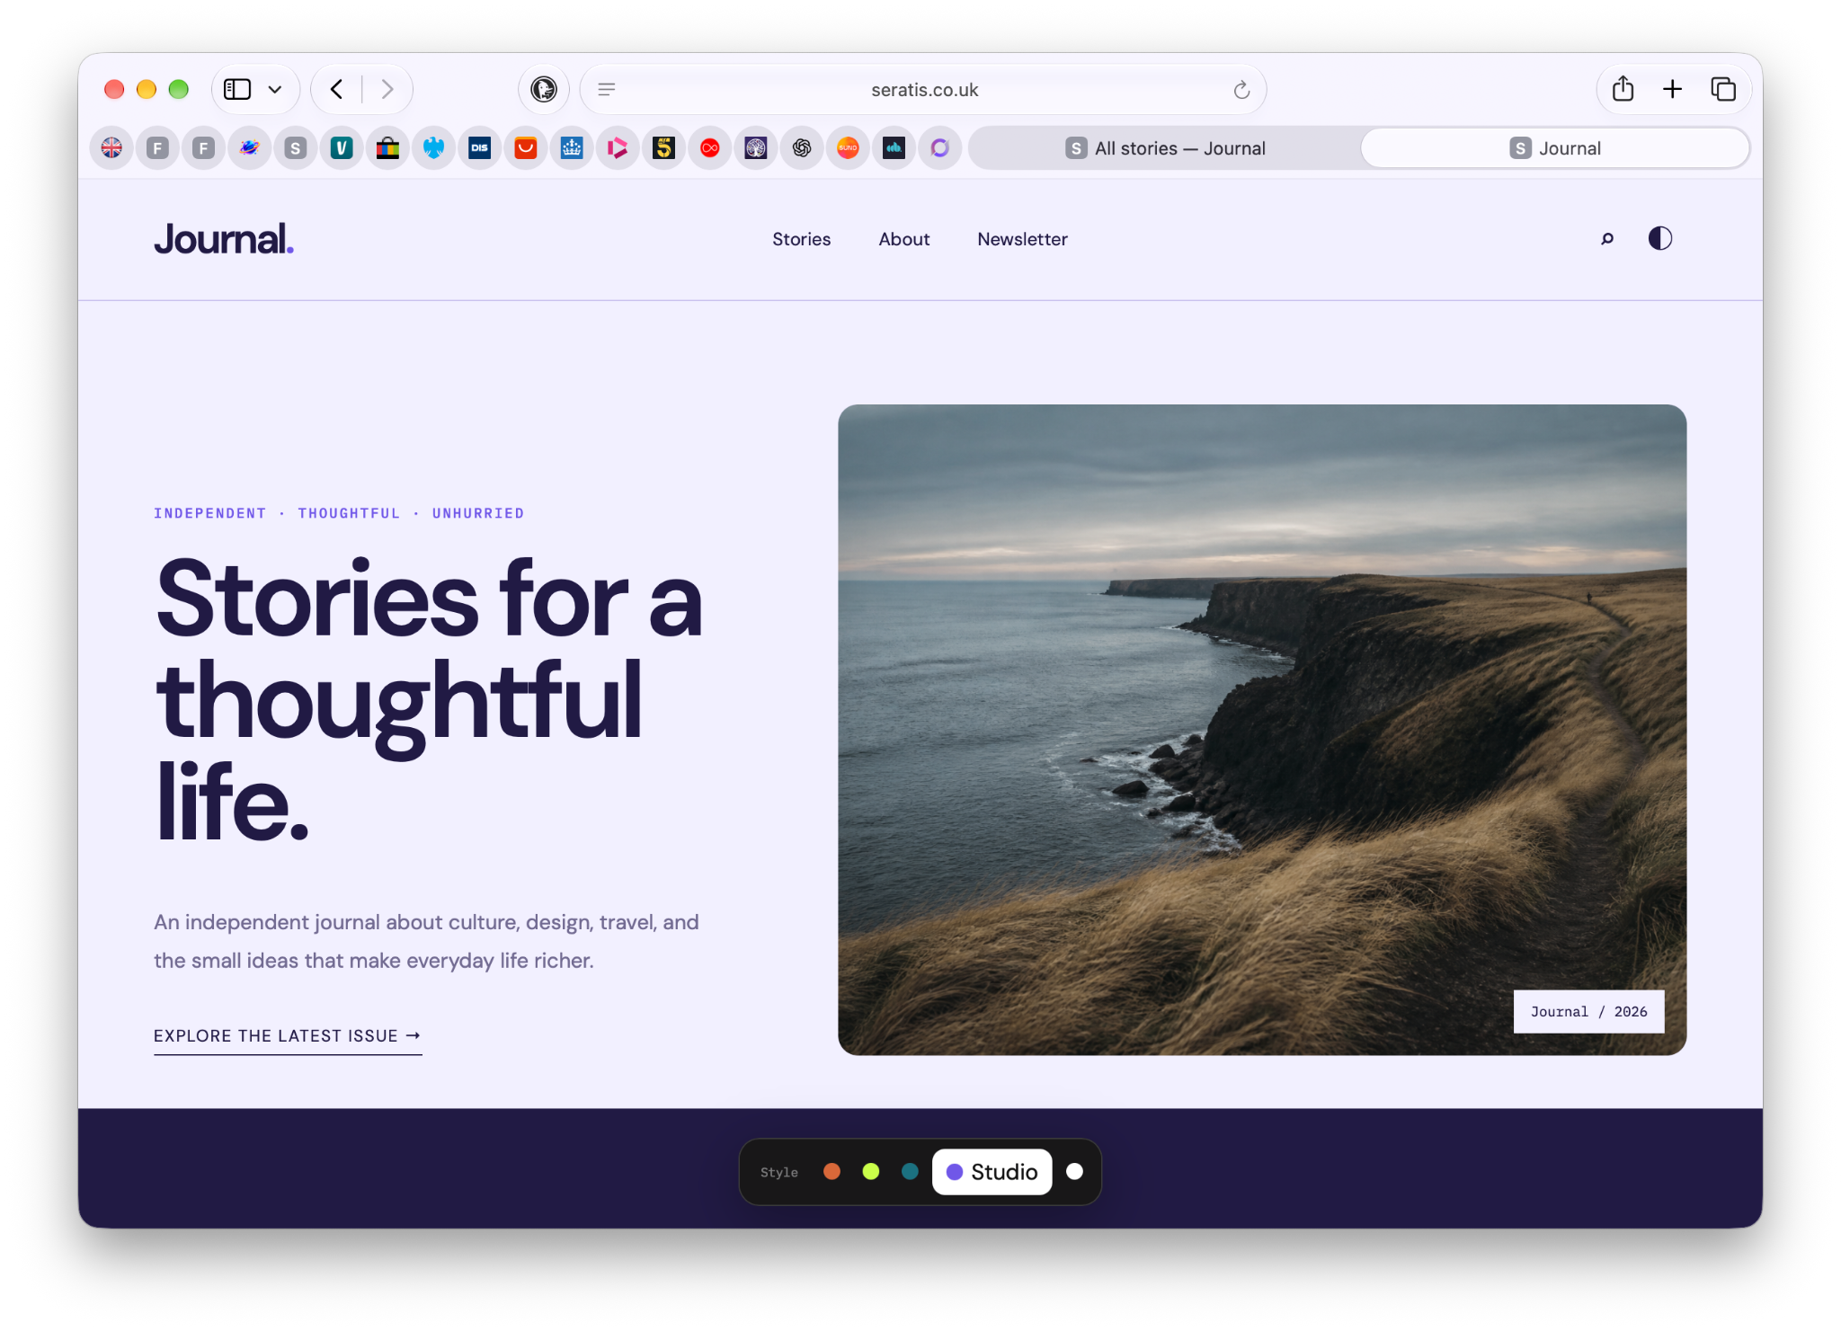Select the selected Studio style option
This screenshot has height=1331, width=1841.
[992, 1172]
